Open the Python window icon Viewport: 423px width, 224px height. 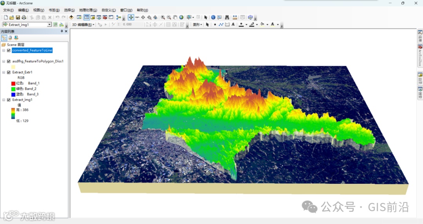tap(111, 17)
